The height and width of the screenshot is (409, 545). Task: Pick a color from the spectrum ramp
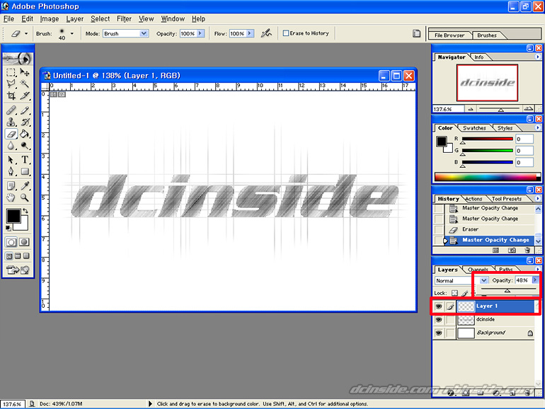[x=486, y=177]
